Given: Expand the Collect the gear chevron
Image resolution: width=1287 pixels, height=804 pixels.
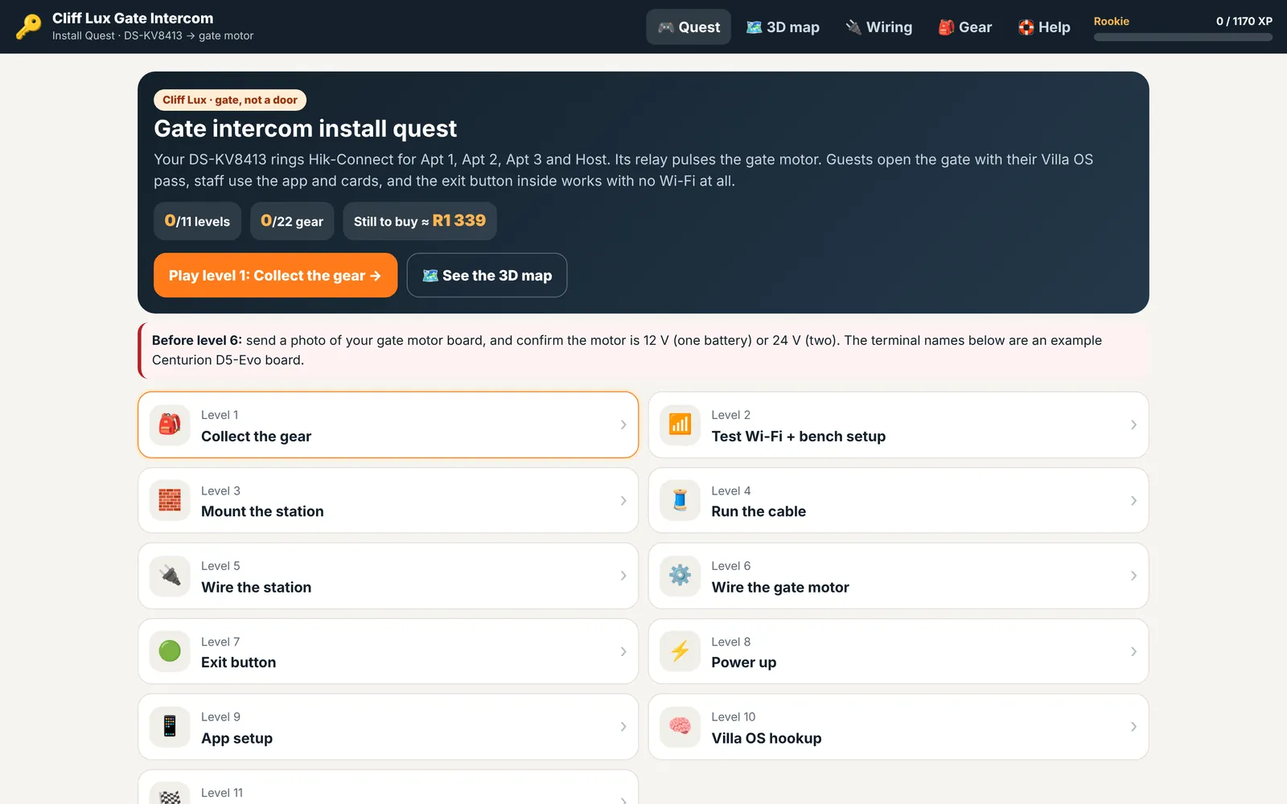Looking at the screenshot, I should 623,425.
